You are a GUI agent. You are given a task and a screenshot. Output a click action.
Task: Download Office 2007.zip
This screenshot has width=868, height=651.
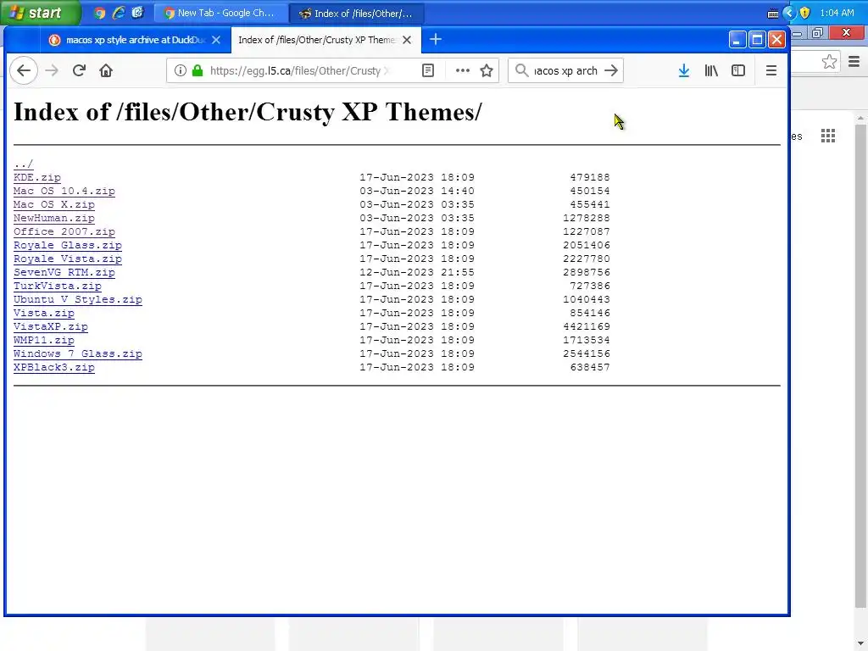click(64, 231)
